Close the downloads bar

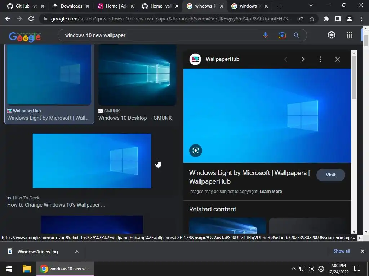pos(363,251)
